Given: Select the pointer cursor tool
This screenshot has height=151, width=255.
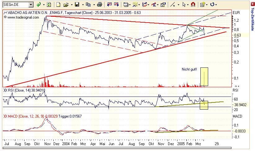Looking at the screenshot, I should [184, 5].
